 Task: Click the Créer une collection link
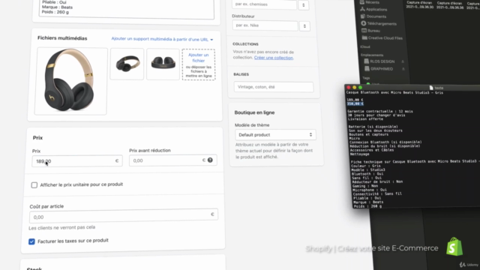point(273,58)
